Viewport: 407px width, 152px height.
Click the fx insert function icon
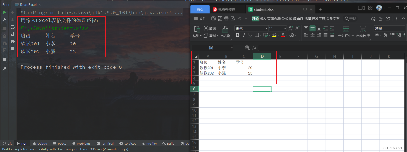tap(254, 48)
